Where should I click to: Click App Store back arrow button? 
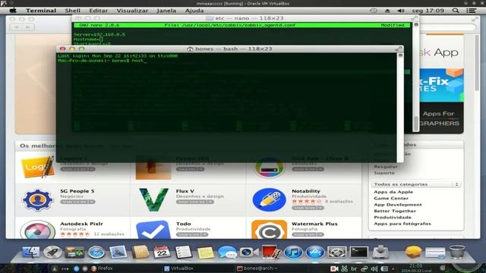pos(16,27)
